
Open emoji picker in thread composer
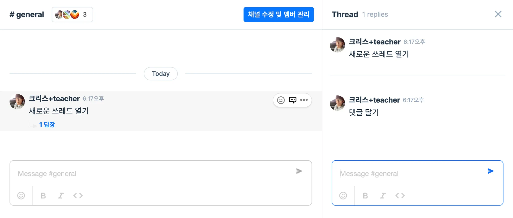tap(343, 196)
